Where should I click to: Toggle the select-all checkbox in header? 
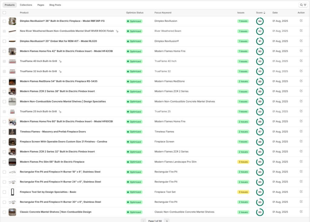click(x=4, y=13)
